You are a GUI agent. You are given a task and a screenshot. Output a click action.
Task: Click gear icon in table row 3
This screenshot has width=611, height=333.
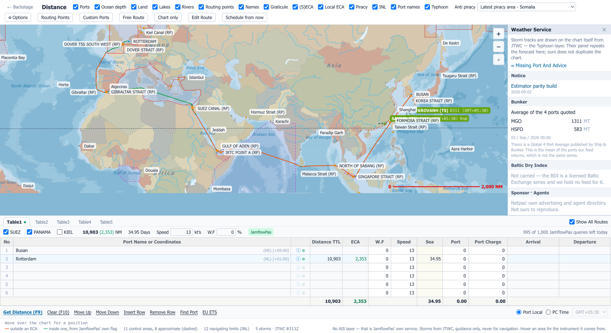coord(304,267)
